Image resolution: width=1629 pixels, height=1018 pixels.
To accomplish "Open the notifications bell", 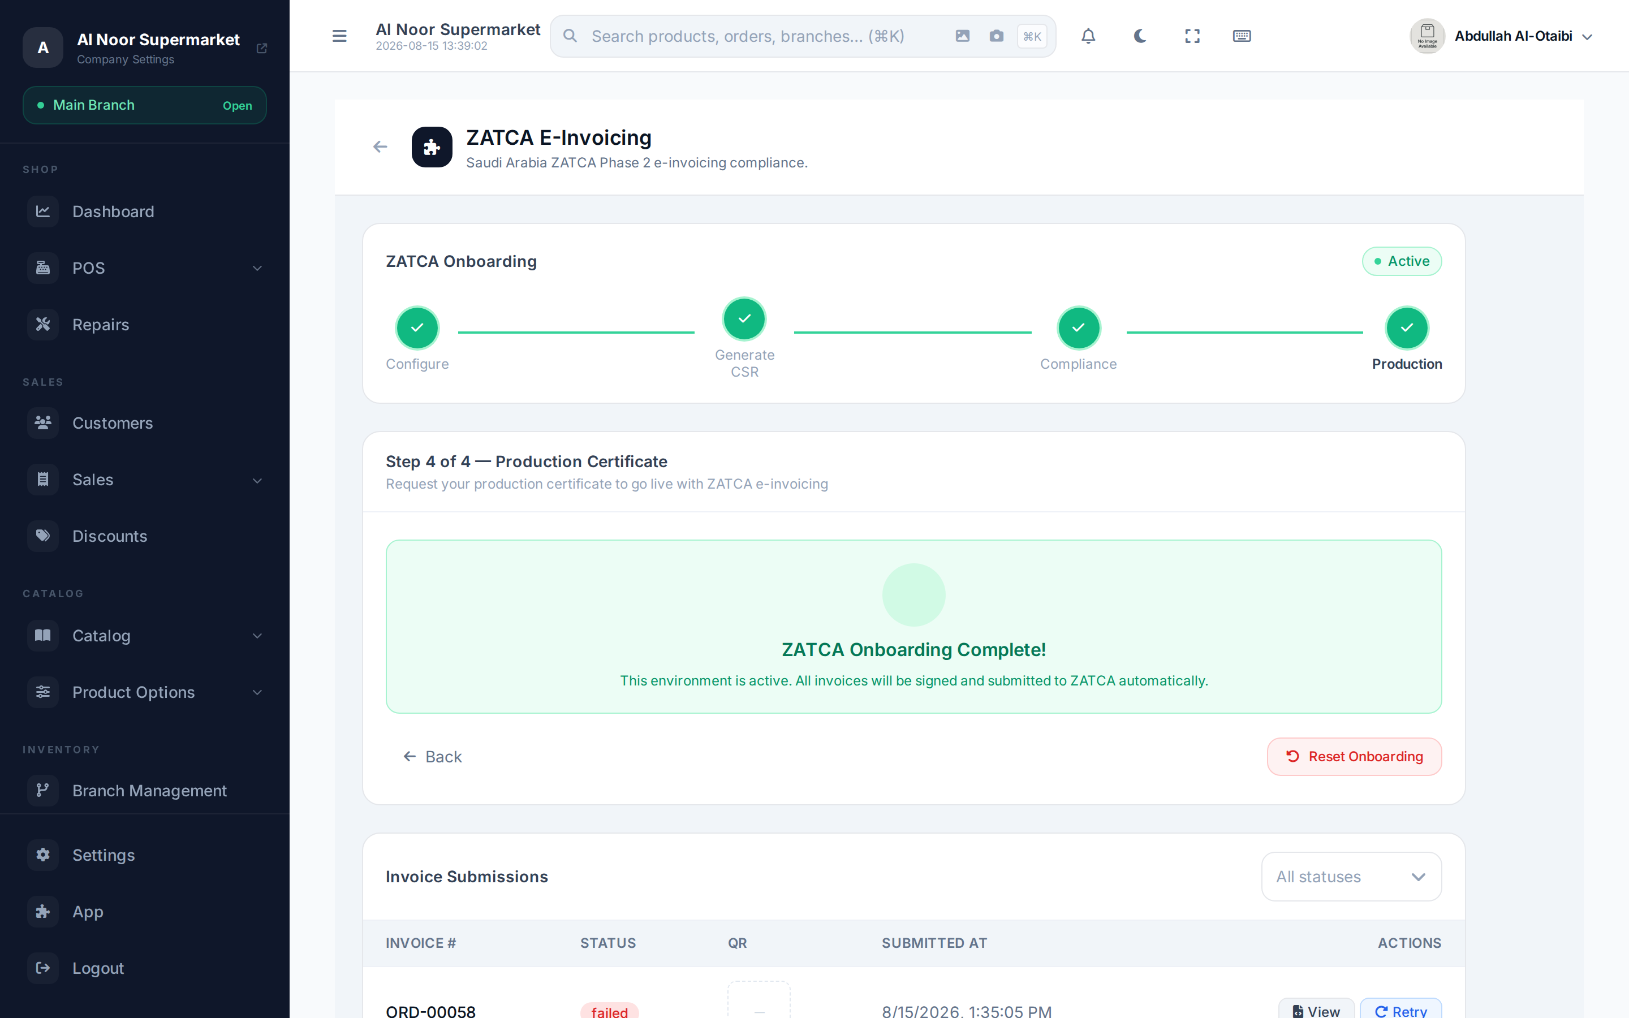I will 1088,36.
